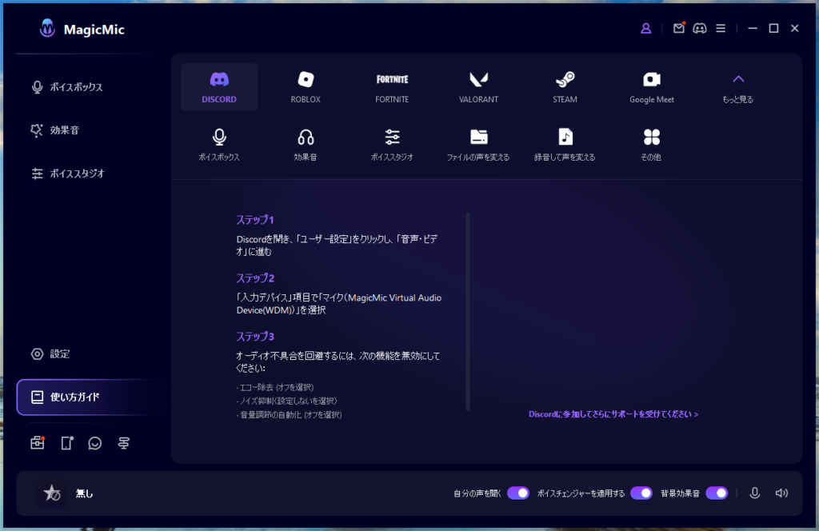The image size is (819, 531).
Task: Open the STEAM guide tab
Action: (x=565, y=87)
